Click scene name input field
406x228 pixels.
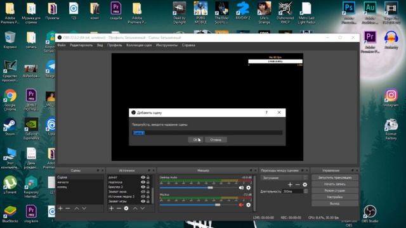[x=207, y=132]
